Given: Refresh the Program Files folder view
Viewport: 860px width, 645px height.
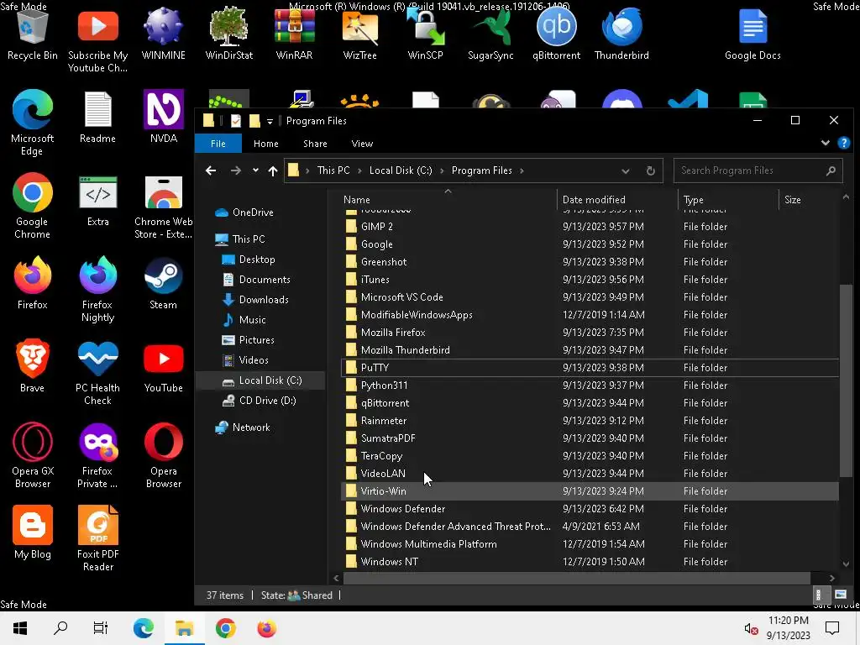Looking at the screenshot, I should pos(651,171).
